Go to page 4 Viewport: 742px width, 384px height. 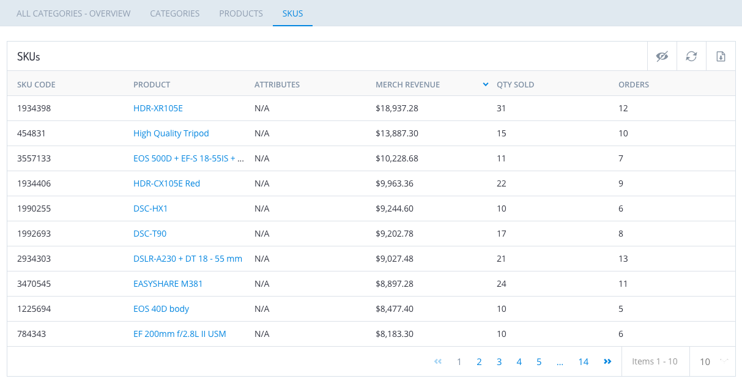pyautogui.click(x=519, y=362)
